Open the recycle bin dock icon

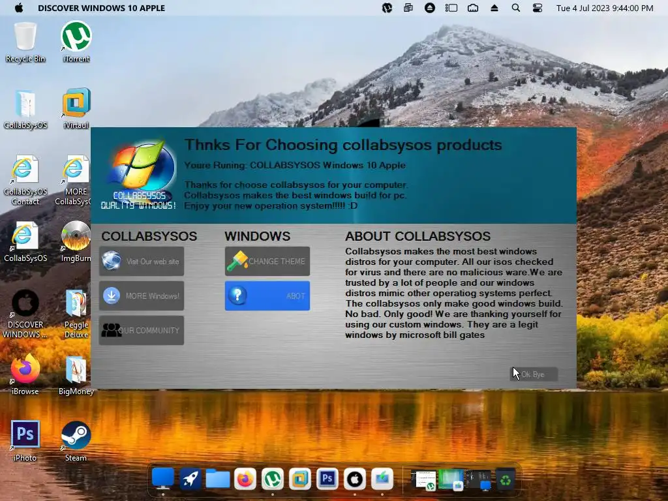(x=506, y=479)
